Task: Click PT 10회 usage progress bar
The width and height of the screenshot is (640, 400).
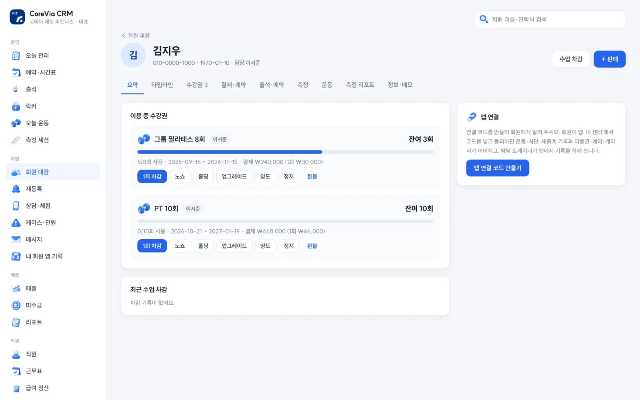Action: tap(285, 221)
